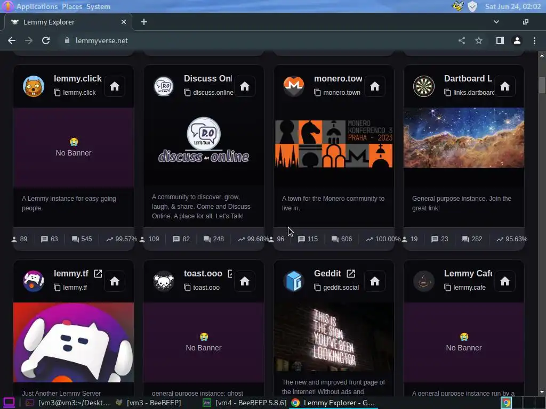The image size is (546, 409).
Task: Open the Places menu
Action: [72, 6]
